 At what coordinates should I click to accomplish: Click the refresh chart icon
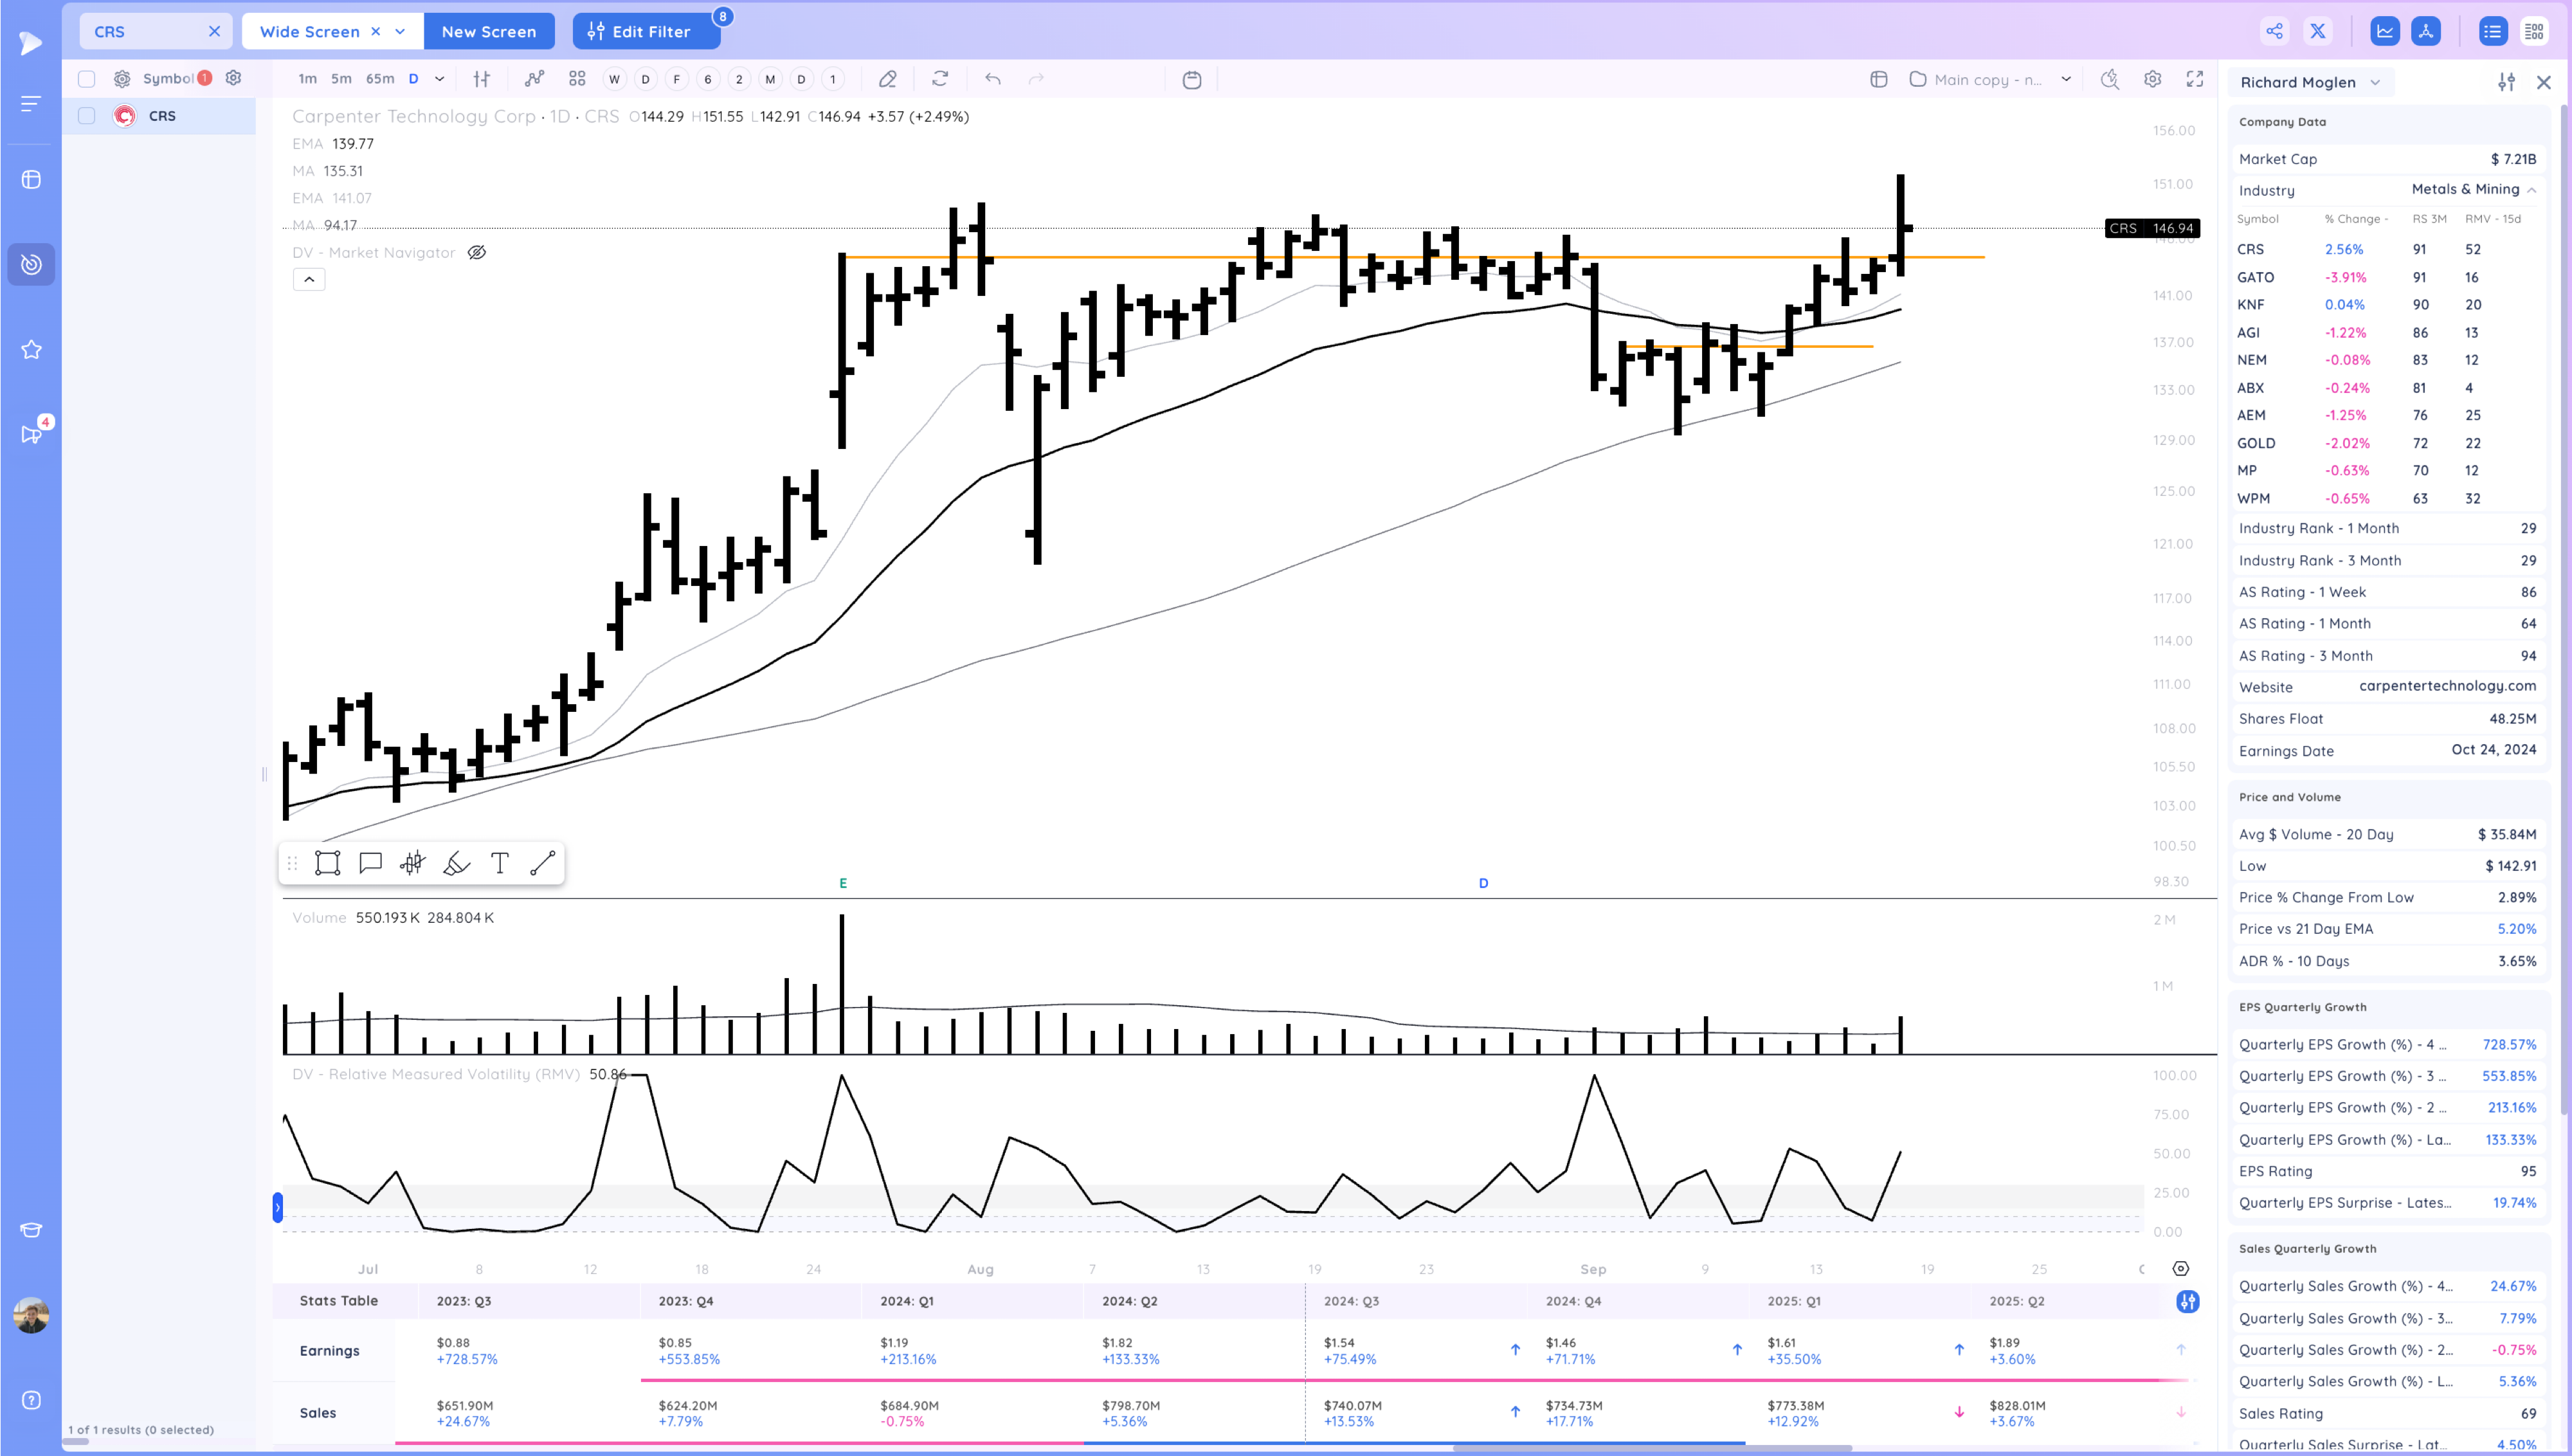[939, 79]
